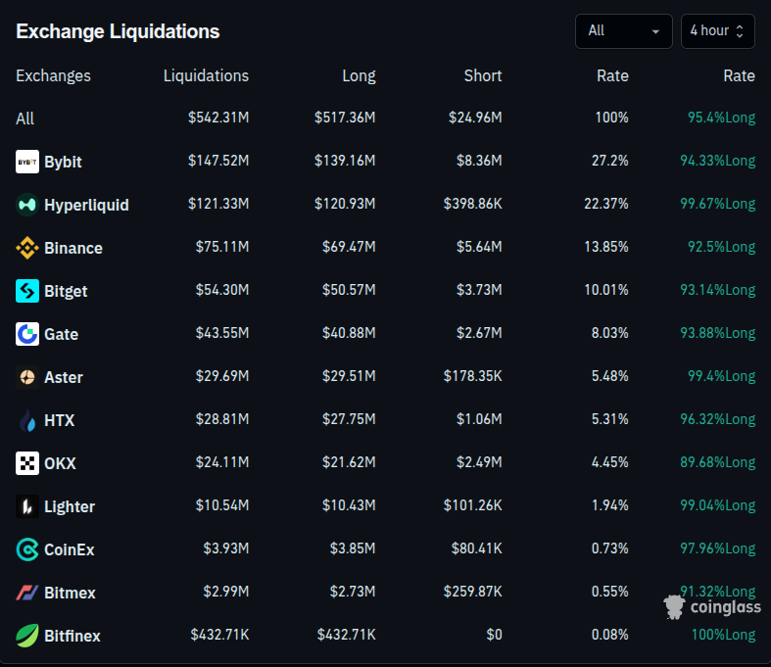Viewport: 771px width, 667px height.
Task: Click the 99.67%Long rate for Hyperliquid
Action: click(x=717, y=204)
